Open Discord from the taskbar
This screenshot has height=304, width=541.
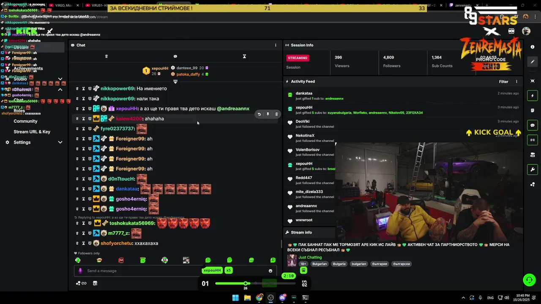pyautogui.click(x=282, y=298)
